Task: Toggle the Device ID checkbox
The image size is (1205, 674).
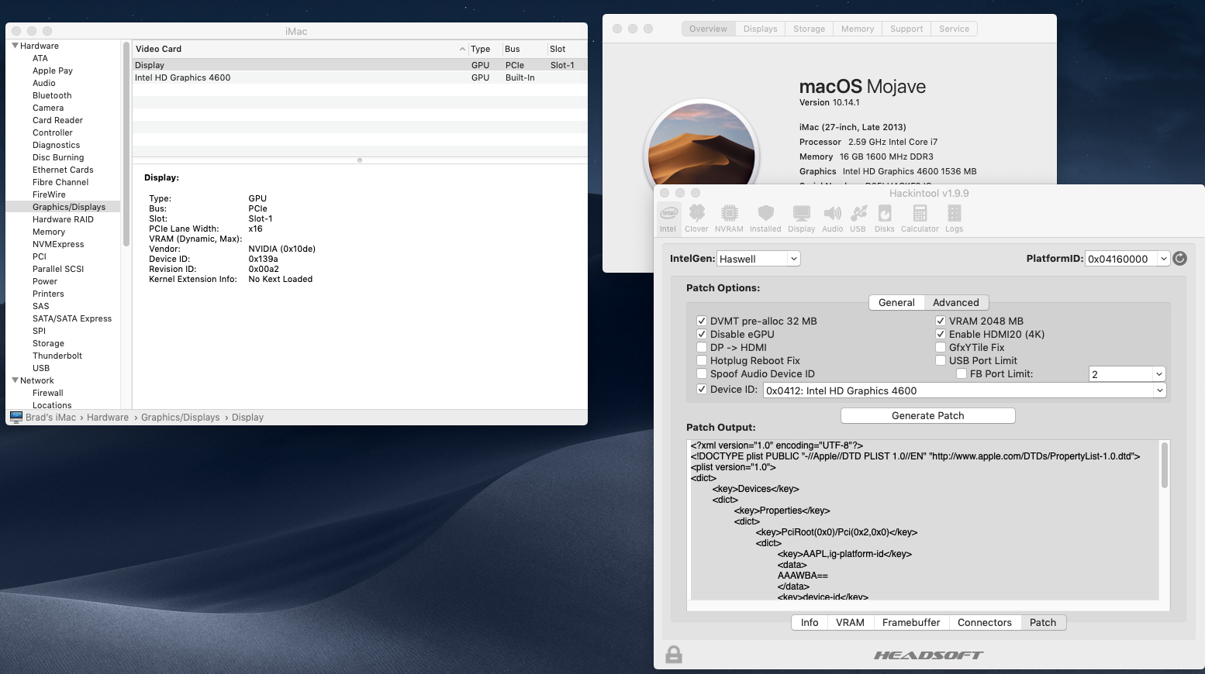Action: pos(701,389)
